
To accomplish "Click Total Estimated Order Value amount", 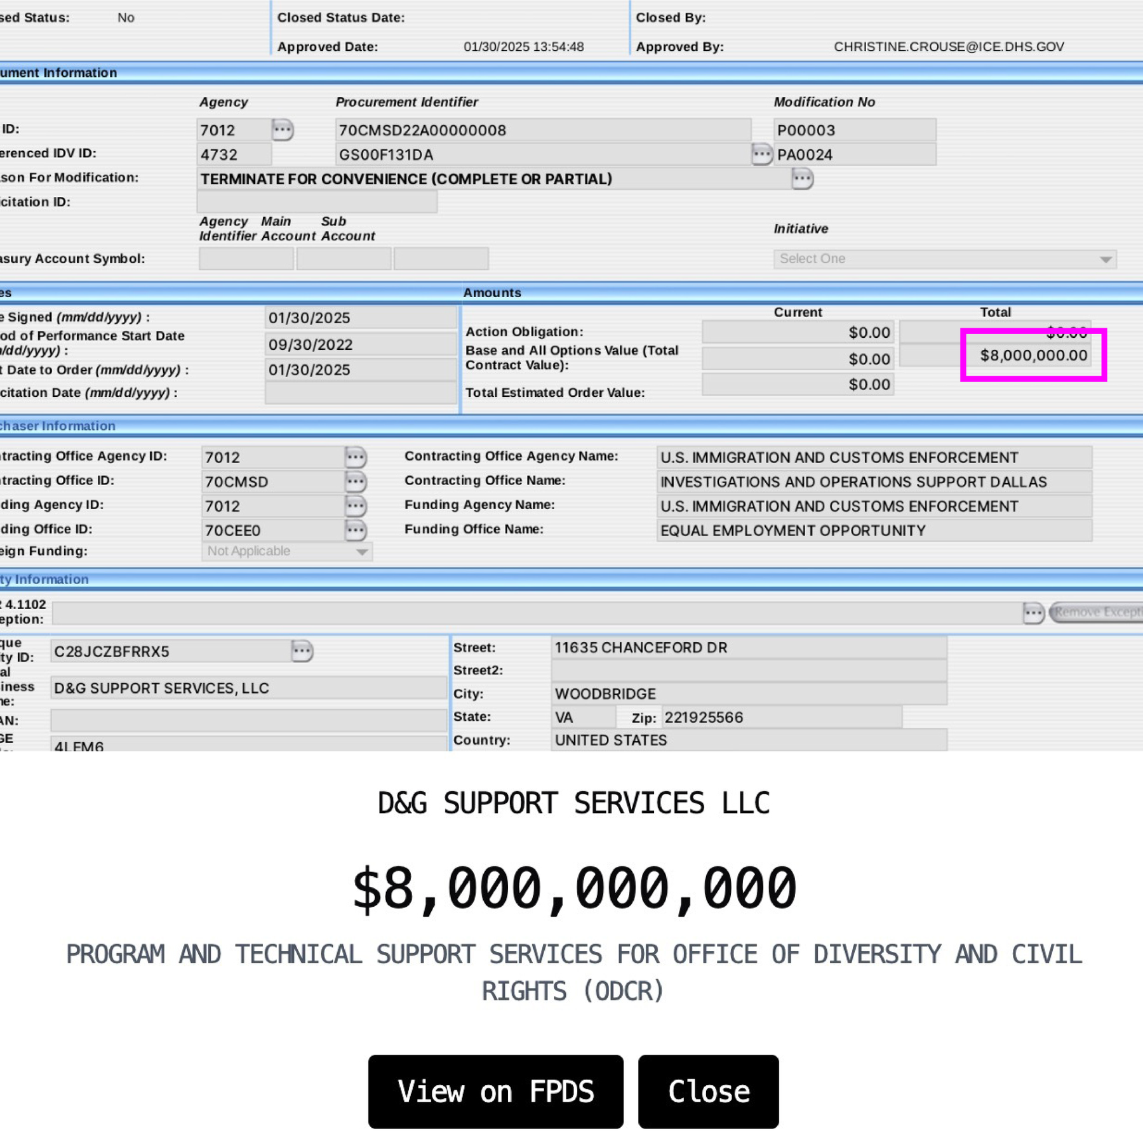I will click(x=798, y=384).
